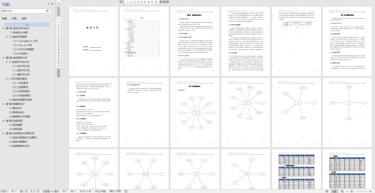Image resolution: width=375 pixels, height=193 pixels.
Task: Switch to Print Layout view icon
Action: pos(335,191)
